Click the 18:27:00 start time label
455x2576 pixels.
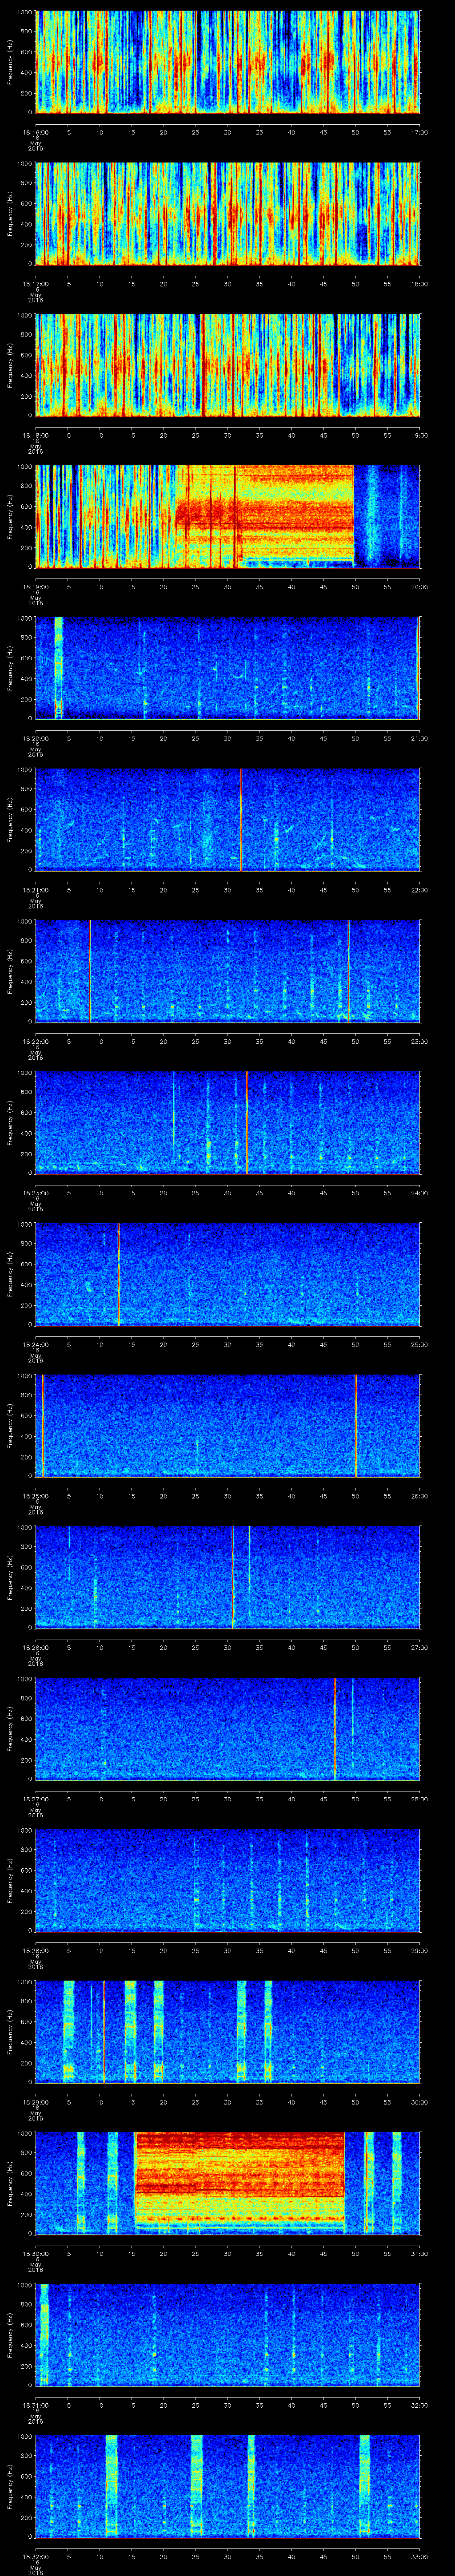coord(36,1799)
